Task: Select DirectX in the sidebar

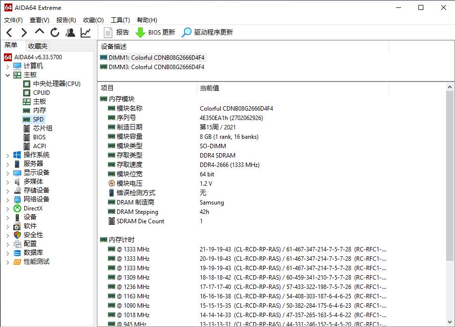Action: (x=33, y=208)
